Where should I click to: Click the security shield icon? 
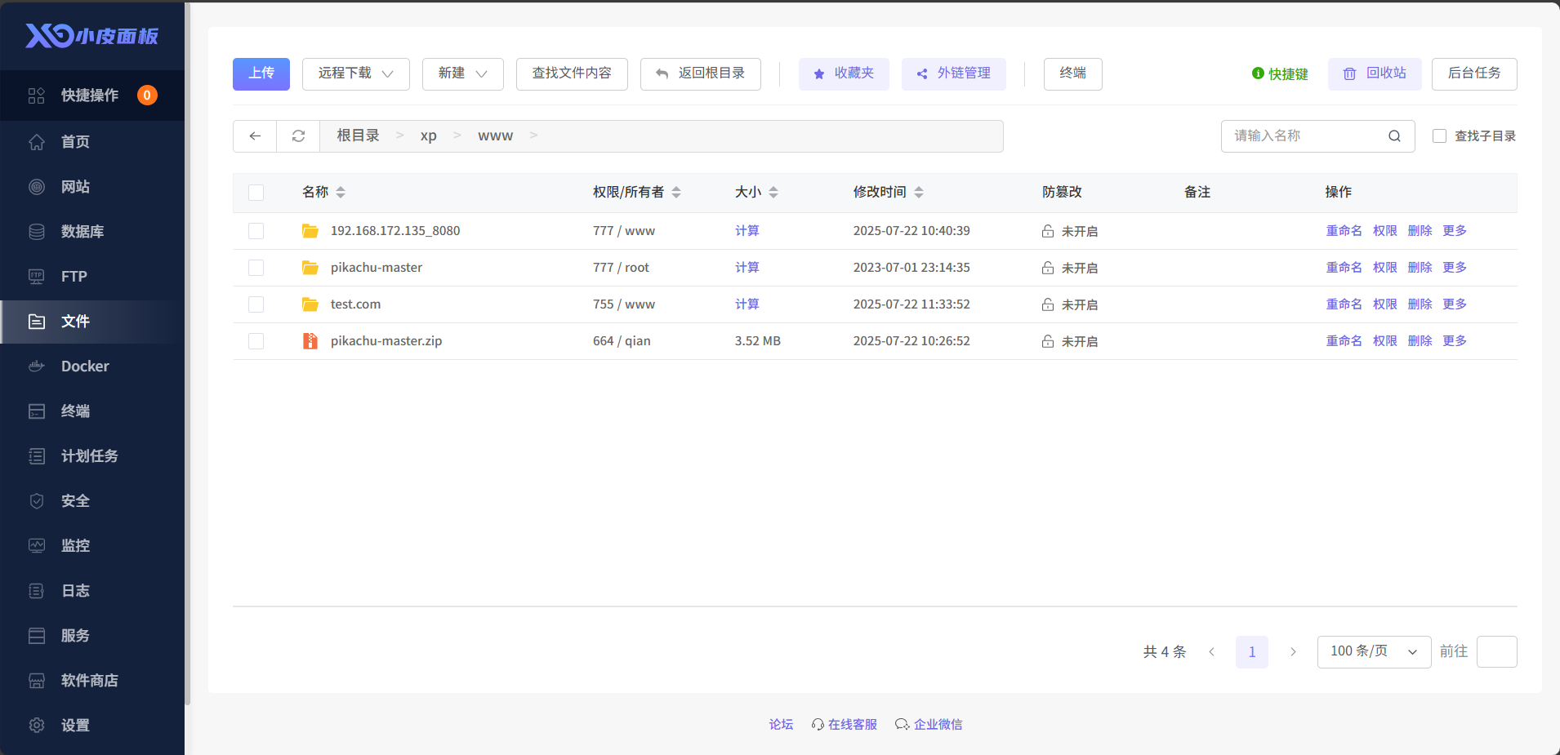[37, 501]
